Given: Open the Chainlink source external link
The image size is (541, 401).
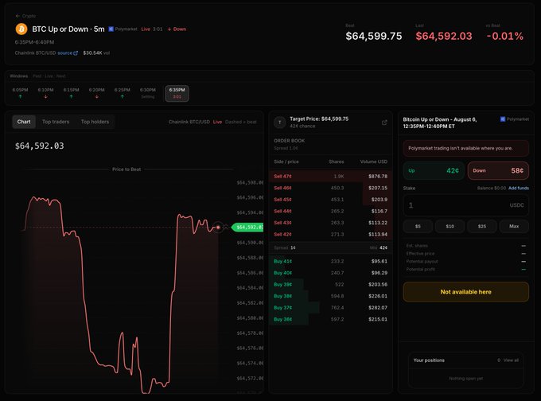Looking at the screenshot, I should pos(68,53).
